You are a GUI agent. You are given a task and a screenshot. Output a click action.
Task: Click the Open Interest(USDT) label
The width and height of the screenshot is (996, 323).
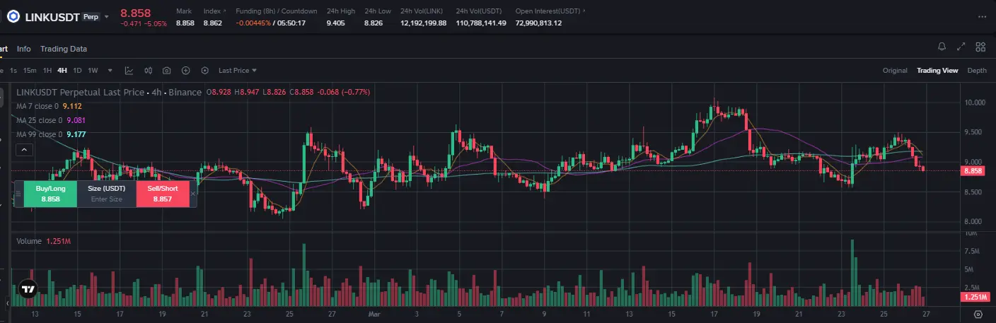click(x=548, y=12)
